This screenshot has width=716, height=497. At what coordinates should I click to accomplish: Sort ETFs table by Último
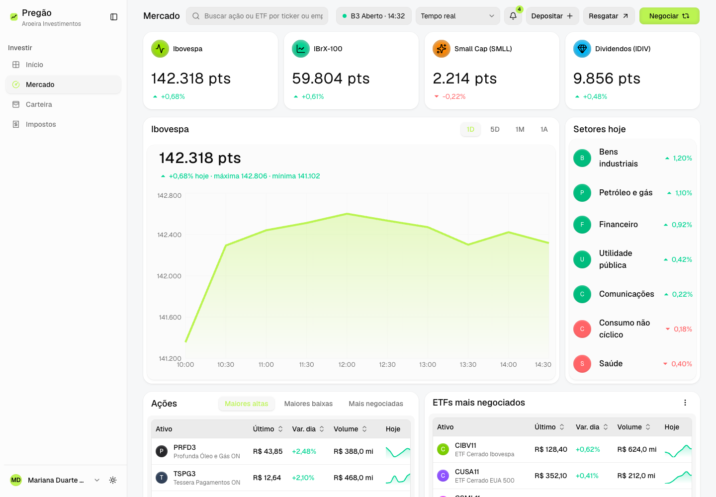click(x=549, y=427)
